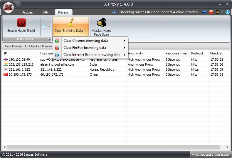Switch to the Proxies tab

28,12
